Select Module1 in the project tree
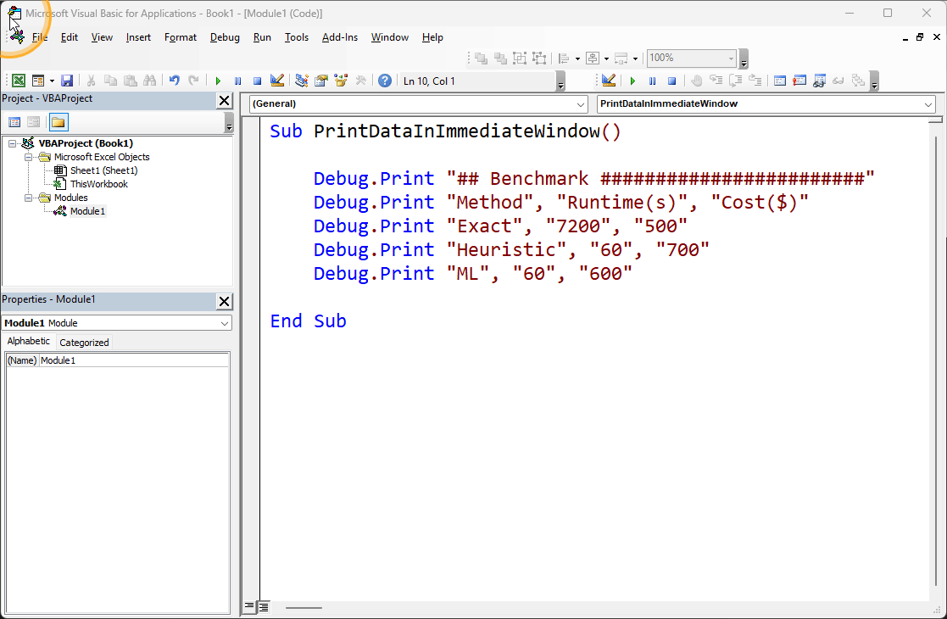Screen dimensions: 947x619 tap(87, 211)
